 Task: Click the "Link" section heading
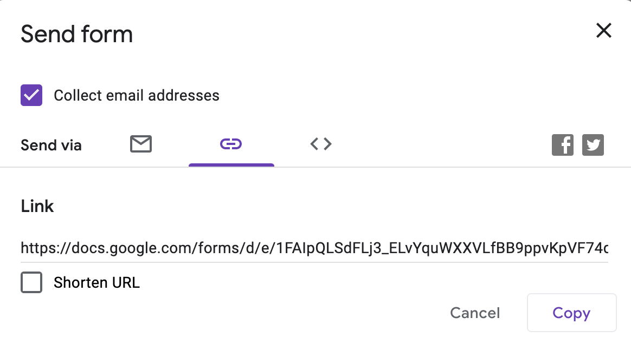(37, 206)
